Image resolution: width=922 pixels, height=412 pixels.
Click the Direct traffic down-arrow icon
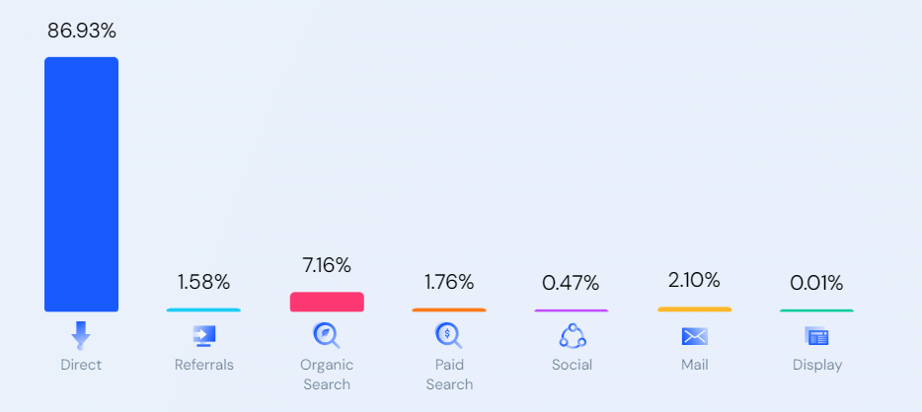[x=81, y=336]
